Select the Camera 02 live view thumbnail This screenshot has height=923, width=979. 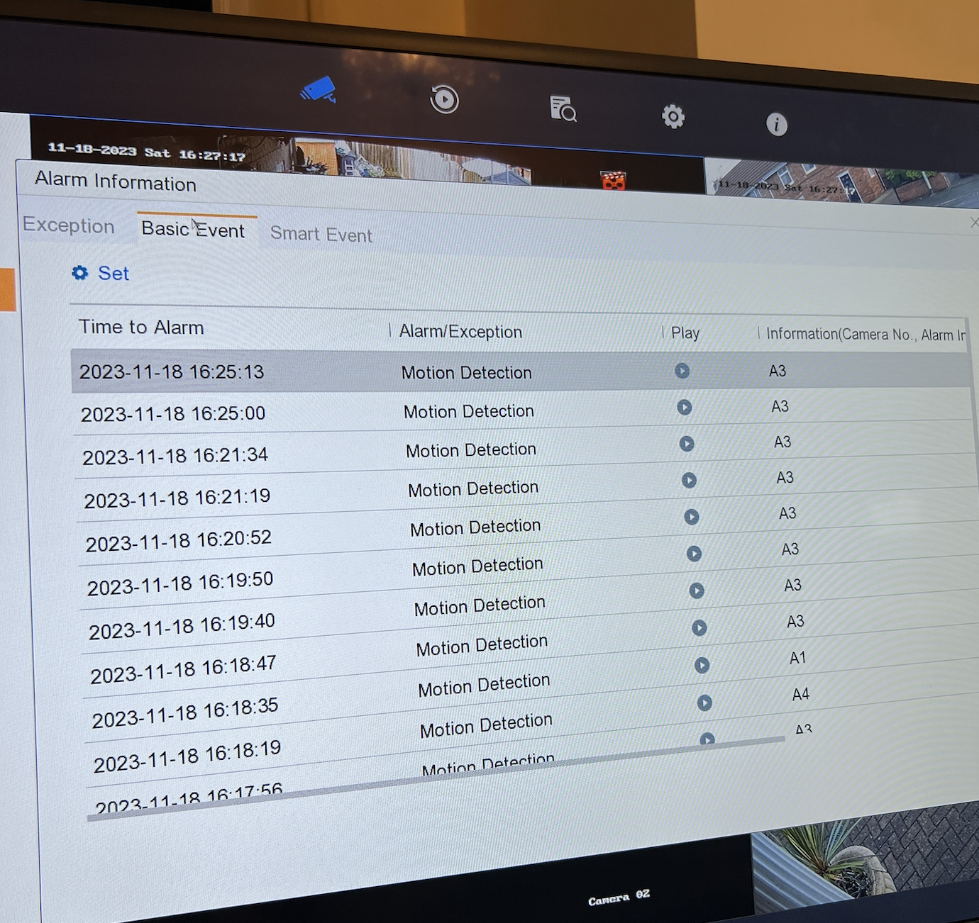(617, 898)
